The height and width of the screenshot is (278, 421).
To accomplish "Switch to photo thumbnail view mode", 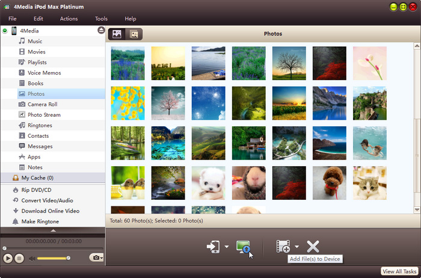I will click(x=117, y=34).
